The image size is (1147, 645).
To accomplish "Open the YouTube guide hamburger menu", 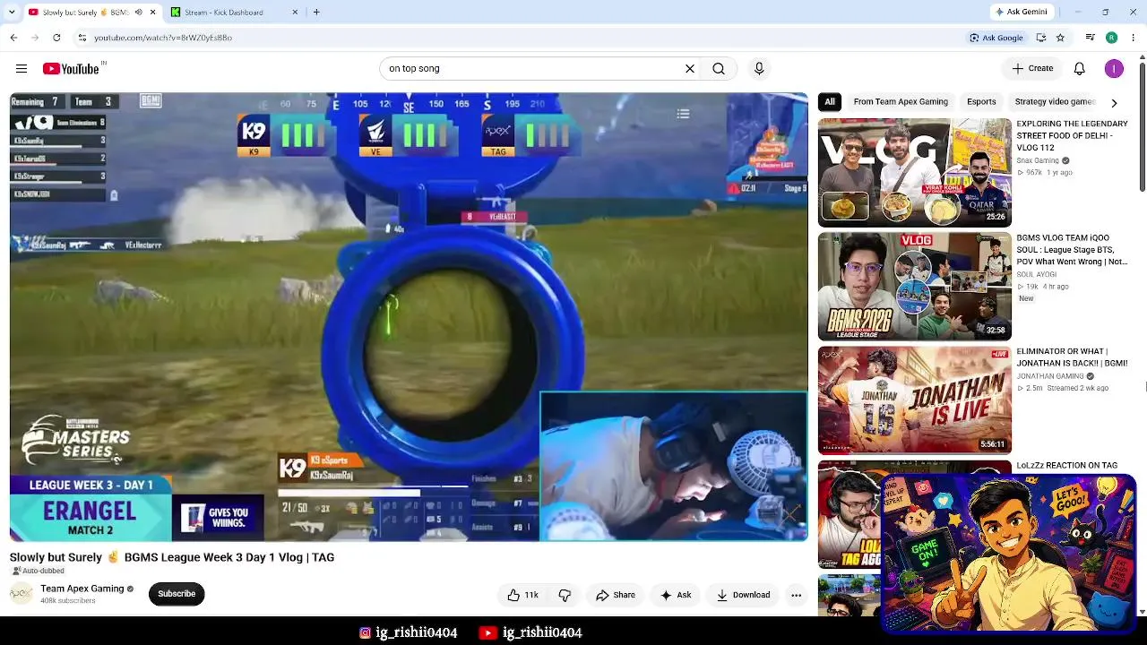I will pyautogui.click(x=22, y=69).
